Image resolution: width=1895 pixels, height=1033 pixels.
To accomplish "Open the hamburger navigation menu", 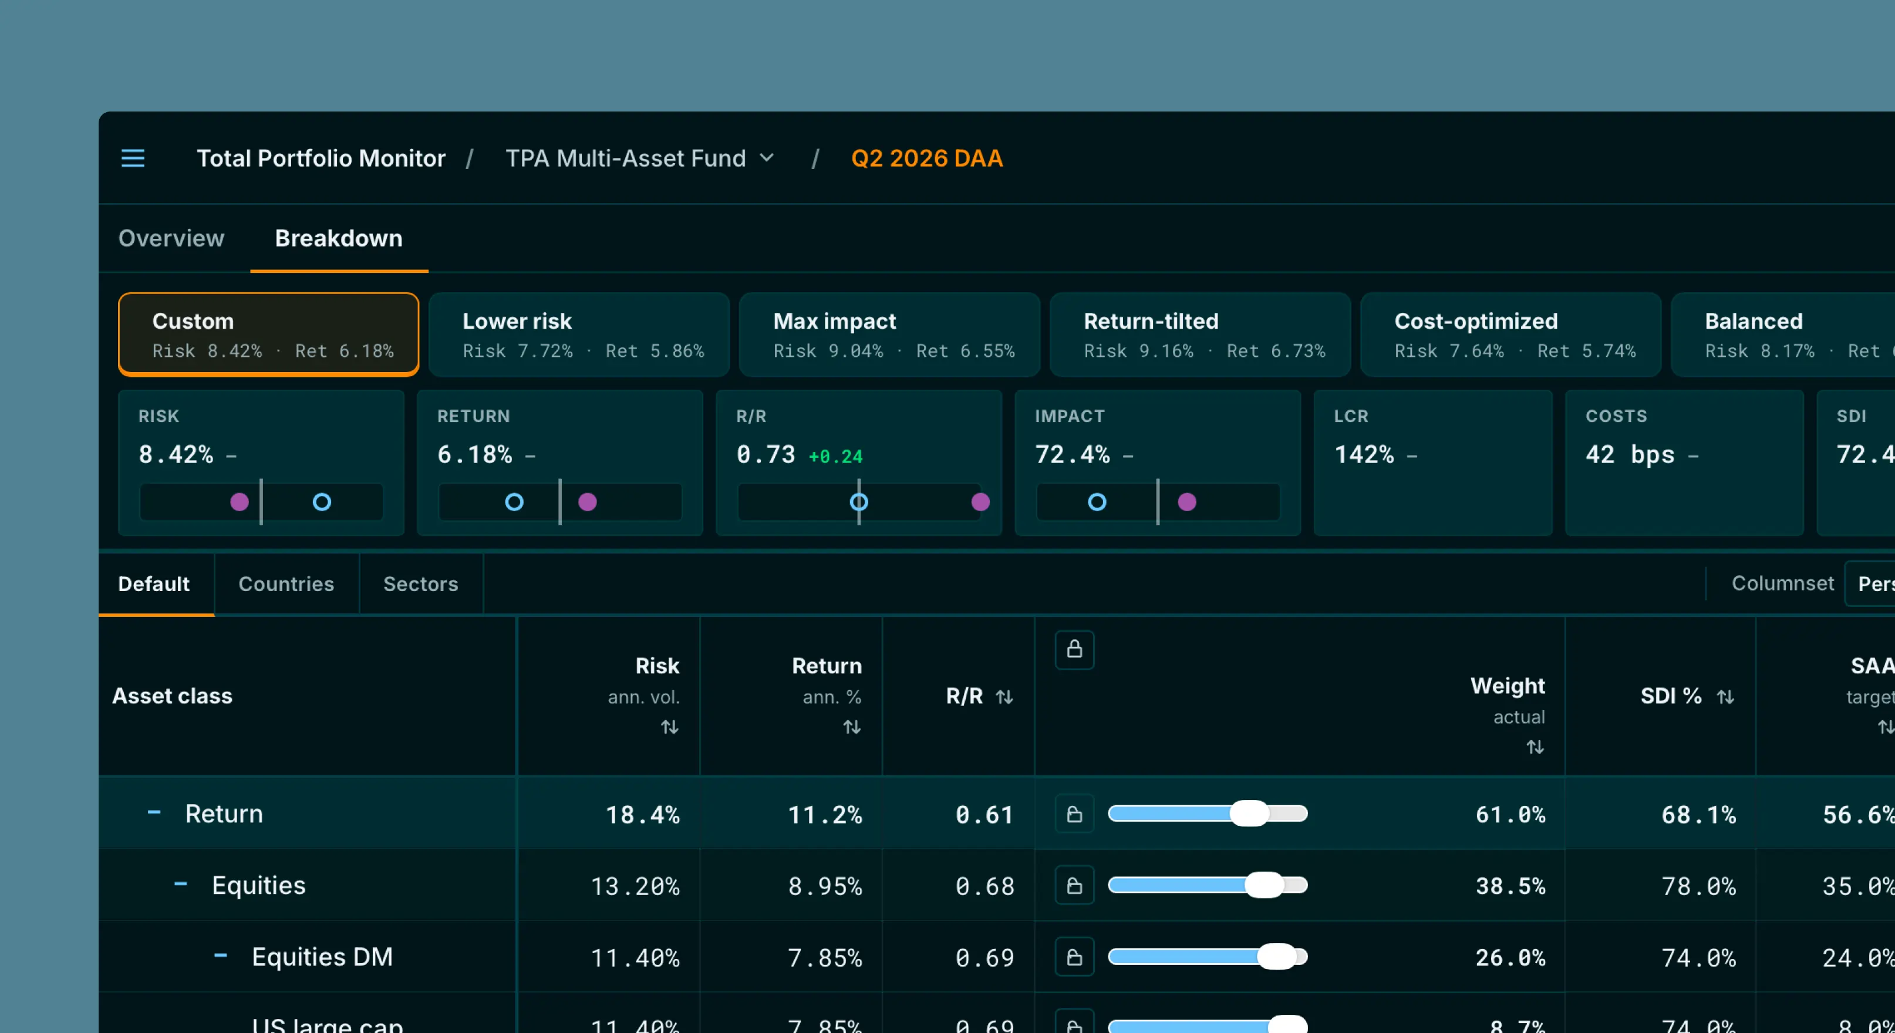I will [x=133, y=158].
